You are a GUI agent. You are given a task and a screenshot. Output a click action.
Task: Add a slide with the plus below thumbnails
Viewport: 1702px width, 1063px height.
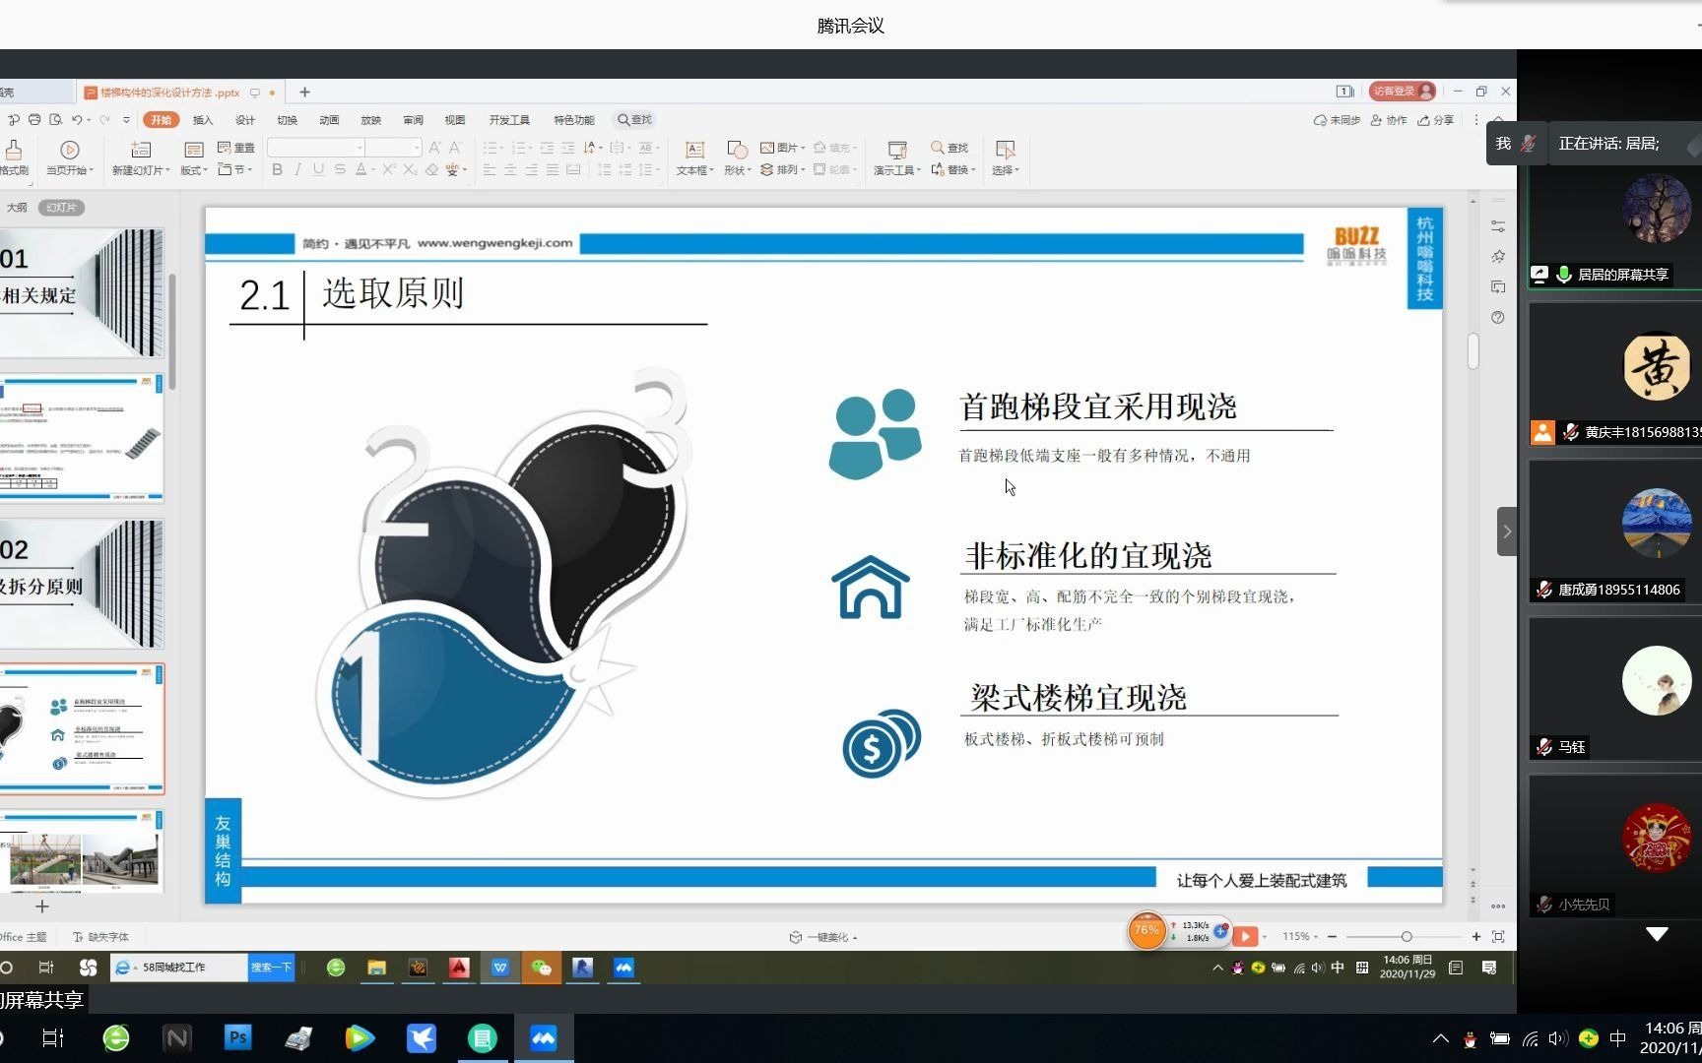point(42,907)
